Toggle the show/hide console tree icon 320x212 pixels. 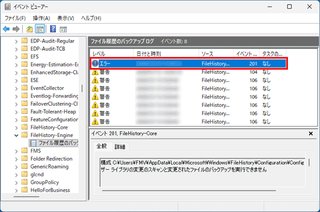click(40, 29)
